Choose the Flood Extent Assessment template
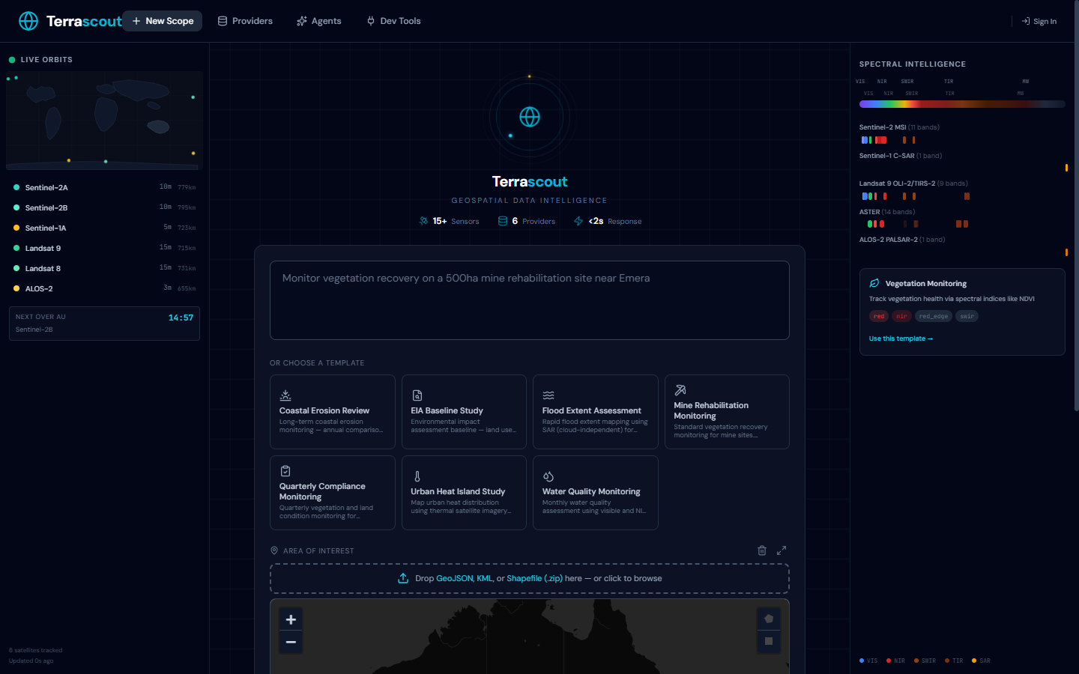 tap(596, 412)
